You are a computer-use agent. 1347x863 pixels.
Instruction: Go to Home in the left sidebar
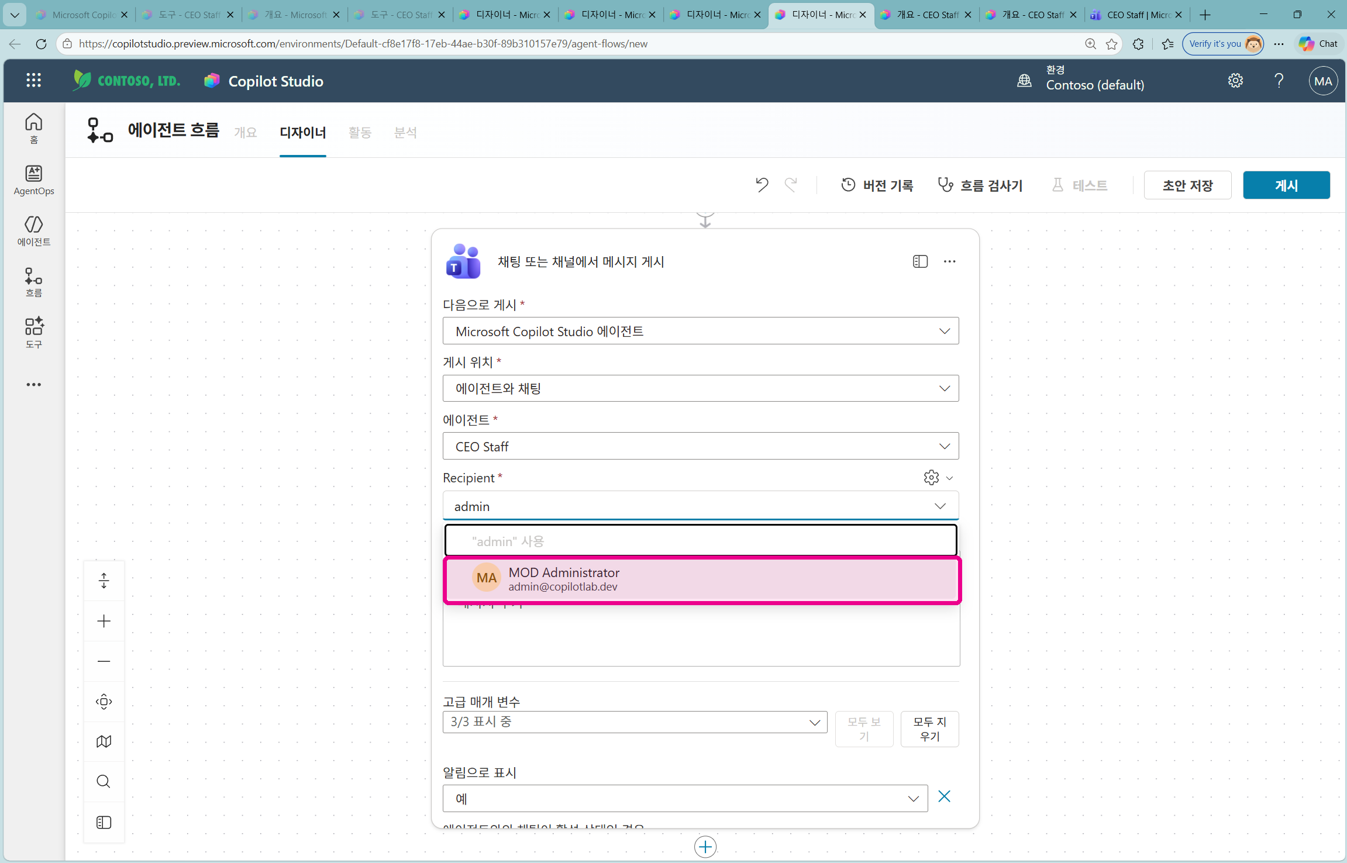pos(34,128)
